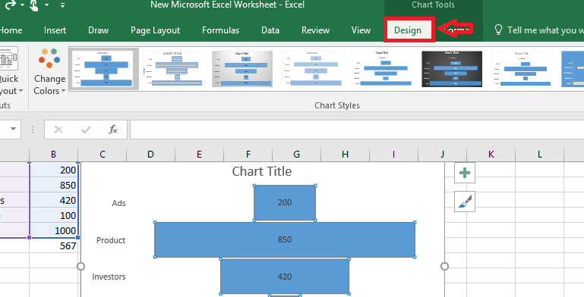Open the Name Box dropdown arrow
The width and height of the screenshot is (584, 297).
[x=14, y=129]
